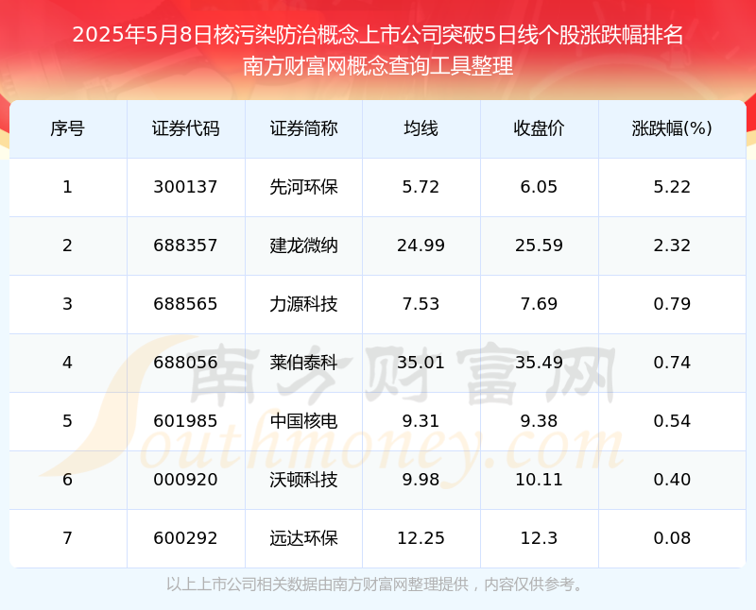Click change value 2.32
This screenshot has width=756, height=610.
click(x=672, y=246)
